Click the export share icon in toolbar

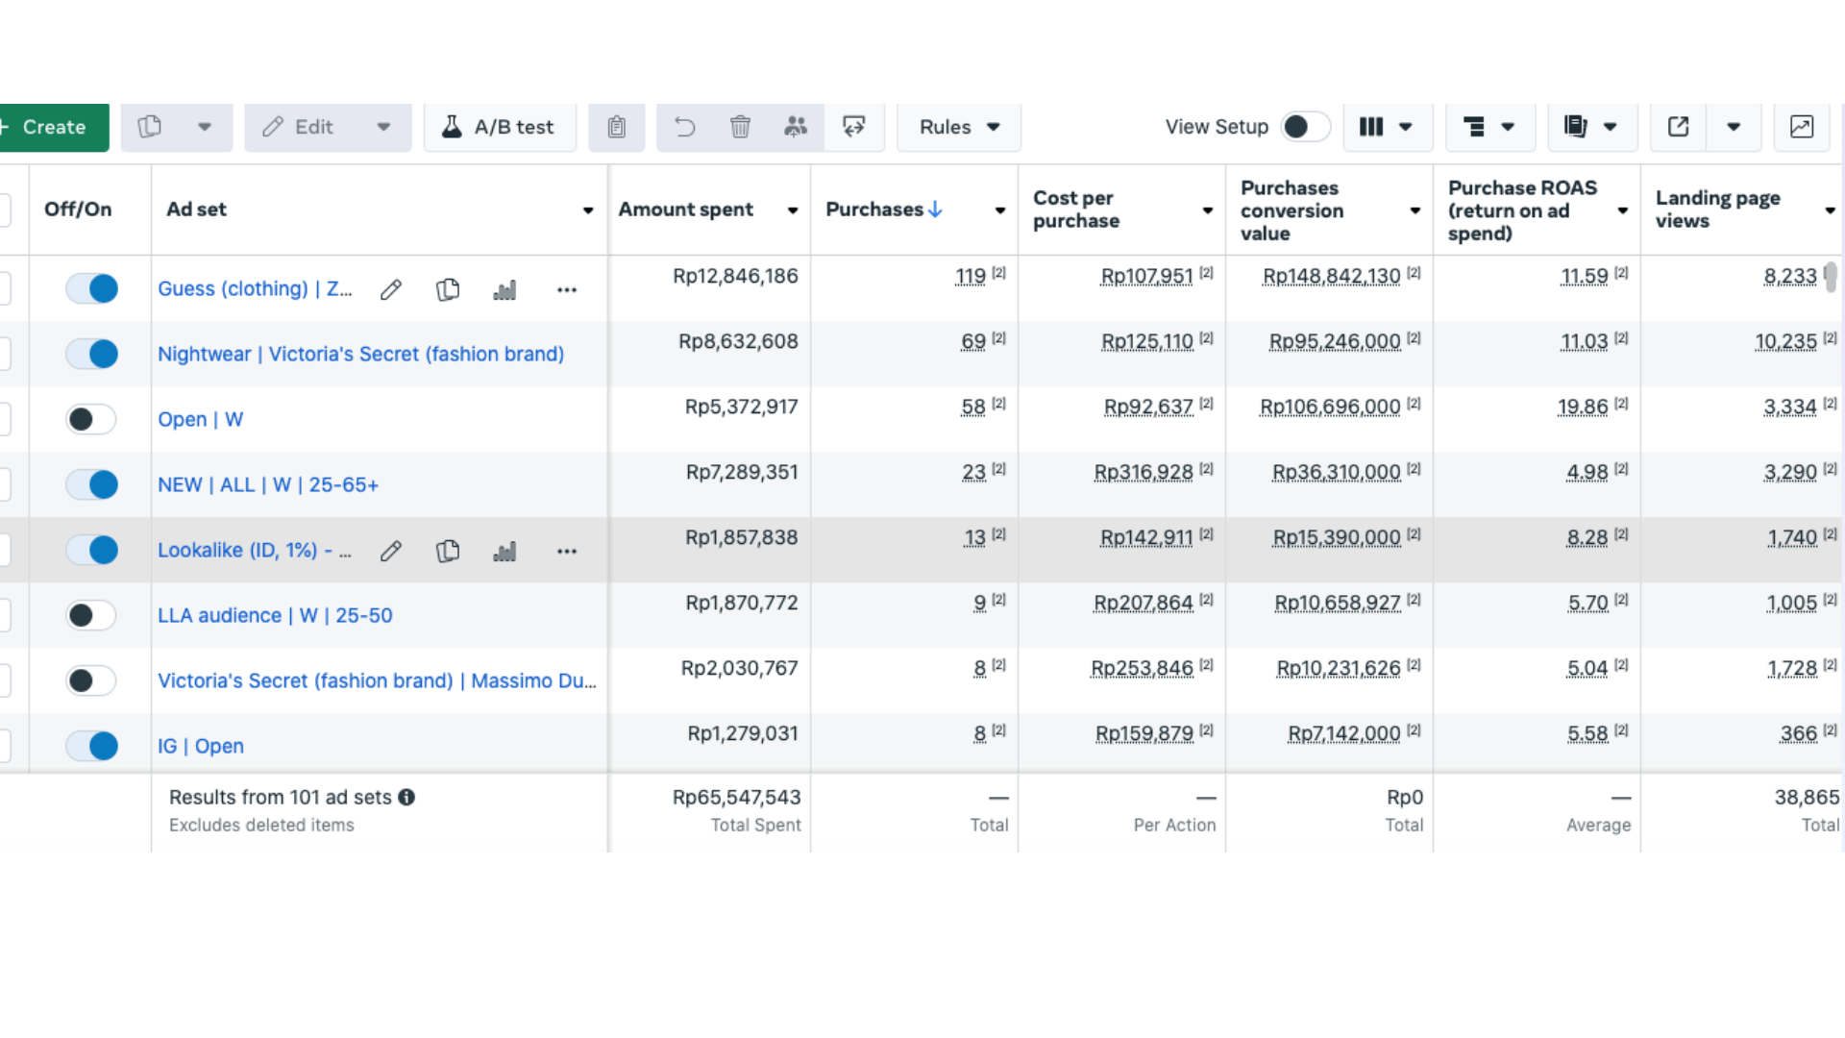point(1678,127)
